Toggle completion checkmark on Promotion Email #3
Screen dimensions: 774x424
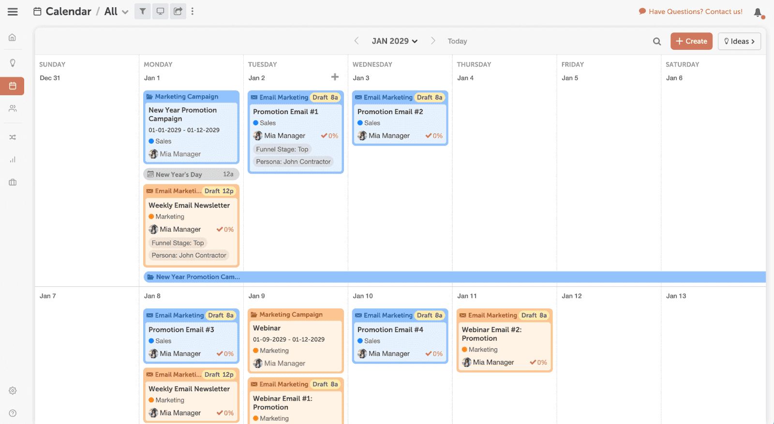(220, 354)
